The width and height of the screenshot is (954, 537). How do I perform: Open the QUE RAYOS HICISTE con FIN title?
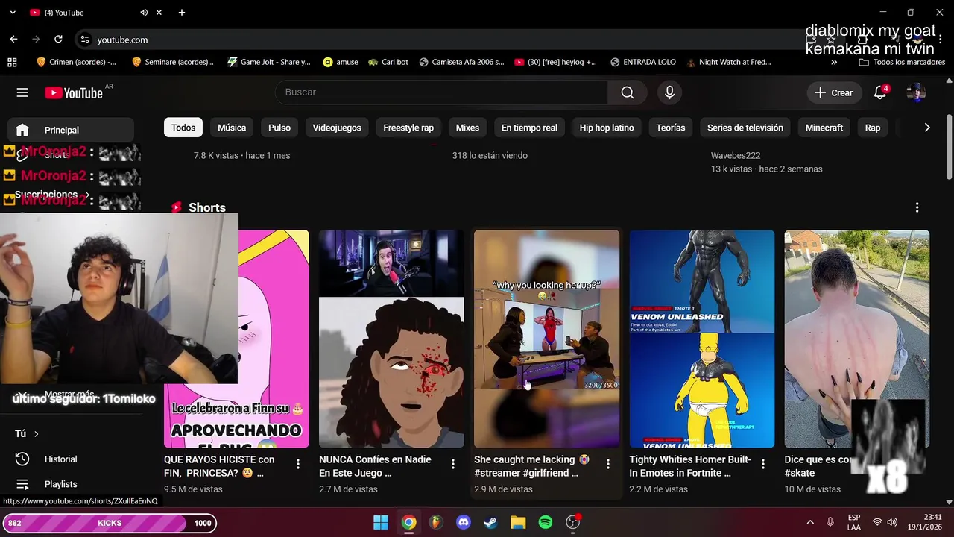(x=219, y=466)
